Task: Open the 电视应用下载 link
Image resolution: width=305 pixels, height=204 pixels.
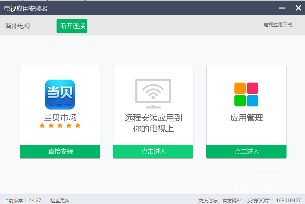Action: click(278, 25)
